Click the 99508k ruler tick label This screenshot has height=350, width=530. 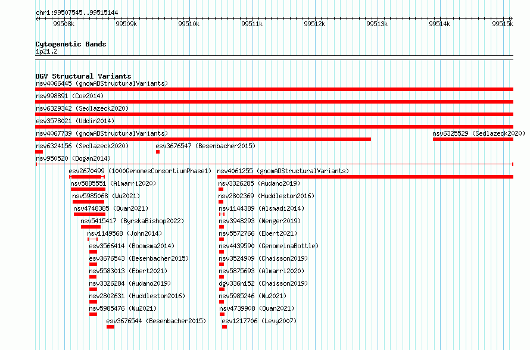(x=64, y=24)
